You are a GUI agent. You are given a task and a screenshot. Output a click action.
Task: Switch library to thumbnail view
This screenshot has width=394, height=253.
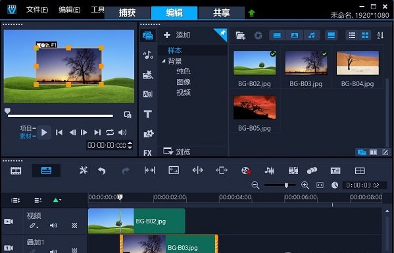coord(365,35)
